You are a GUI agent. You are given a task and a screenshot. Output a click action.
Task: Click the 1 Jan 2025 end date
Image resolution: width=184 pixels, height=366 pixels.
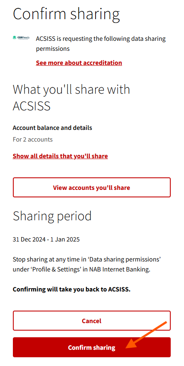pos(64,239)
